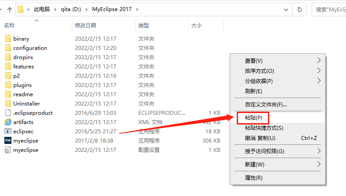Choose 撤消 复制(U) menu entry
This screenshot has width=346, height=196.
click(x=278, y=138)
